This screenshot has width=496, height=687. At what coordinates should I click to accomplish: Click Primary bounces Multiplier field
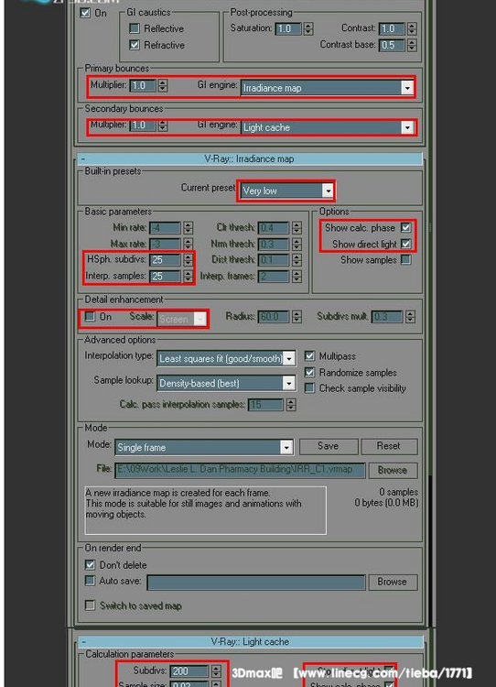(x=143, y=85)
